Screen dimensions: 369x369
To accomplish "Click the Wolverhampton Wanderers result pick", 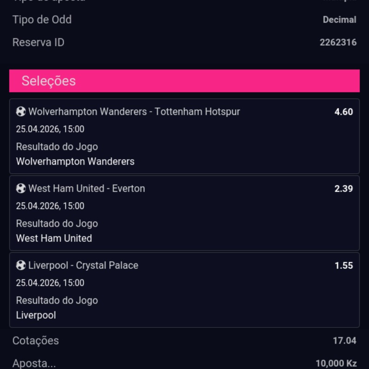I will click(75, 161).
